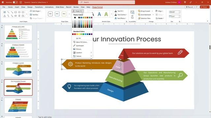Click the Text Box button

coord(34,14)
